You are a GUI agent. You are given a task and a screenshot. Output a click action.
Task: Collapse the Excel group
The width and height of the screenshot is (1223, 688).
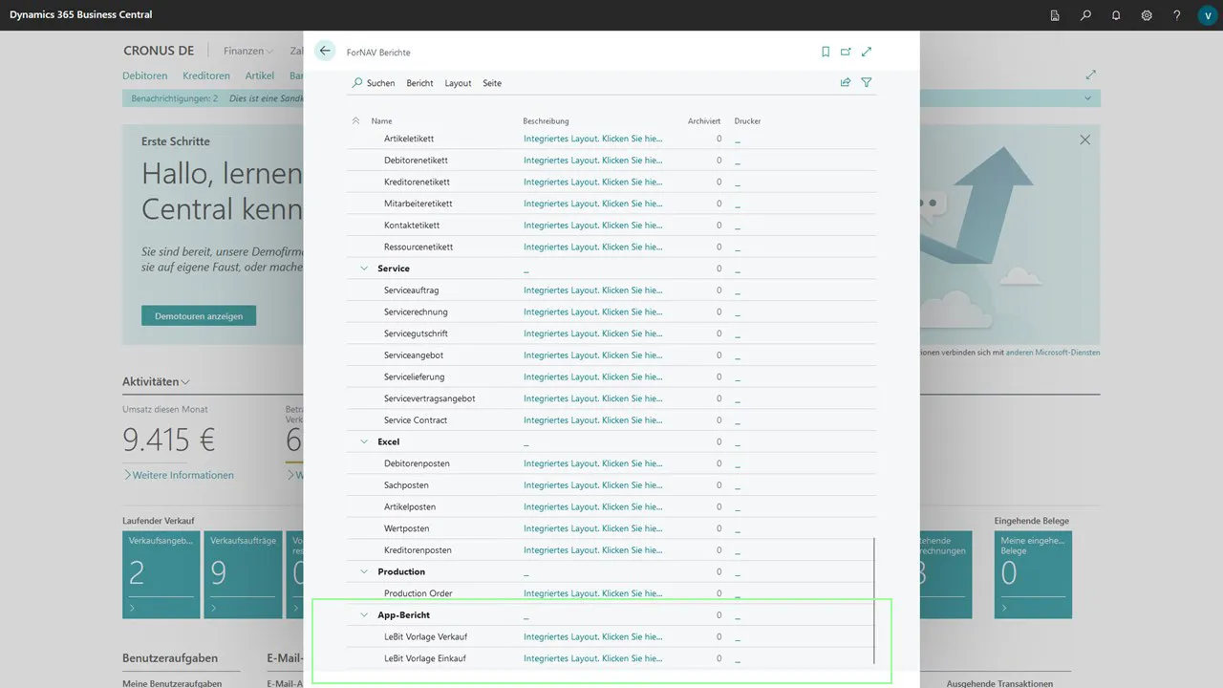click(x=364, y=441)
